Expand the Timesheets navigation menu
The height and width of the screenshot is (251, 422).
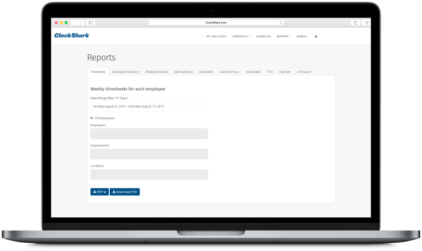[241, 36]
